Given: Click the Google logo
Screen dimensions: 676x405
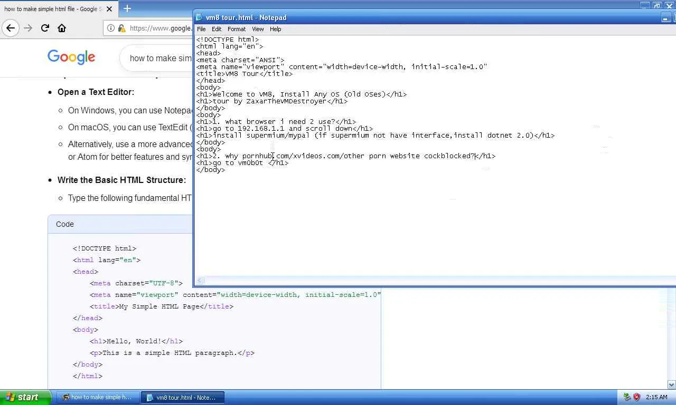Looking at the screenshot, I should [71, 57].
